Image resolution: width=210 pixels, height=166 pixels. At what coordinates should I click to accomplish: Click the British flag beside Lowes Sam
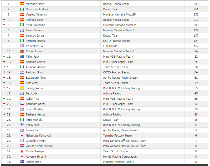22,130
